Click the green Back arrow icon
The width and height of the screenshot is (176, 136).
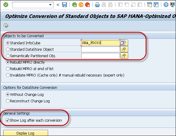click(x=75, y=5)
